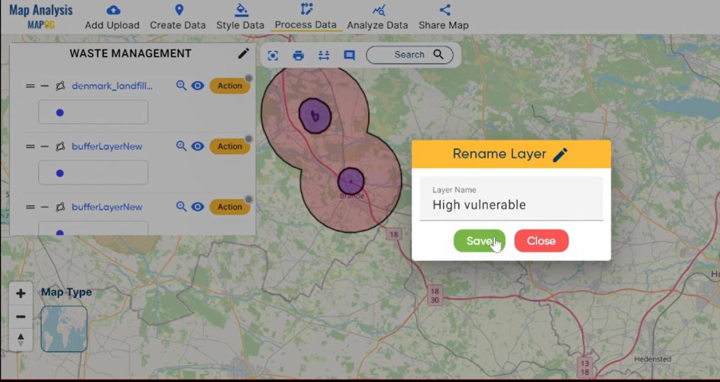
Task: Save the renamed layer
Action: coord(479,241)
